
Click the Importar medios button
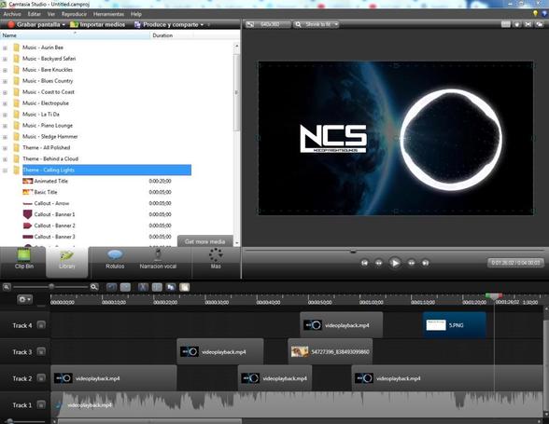[x=97, y=24]
